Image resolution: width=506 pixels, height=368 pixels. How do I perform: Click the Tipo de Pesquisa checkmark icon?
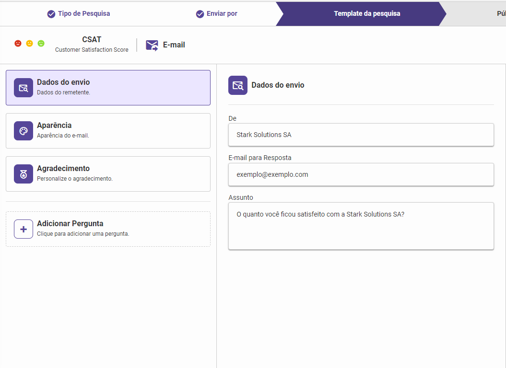click(51, 14)
